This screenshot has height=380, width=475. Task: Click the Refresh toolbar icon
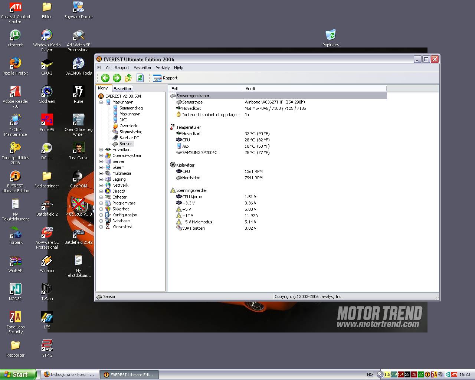click(140, 78)
